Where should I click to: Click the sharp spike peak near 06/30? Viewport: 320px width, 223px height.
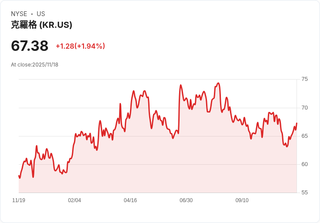pos(180,85)
